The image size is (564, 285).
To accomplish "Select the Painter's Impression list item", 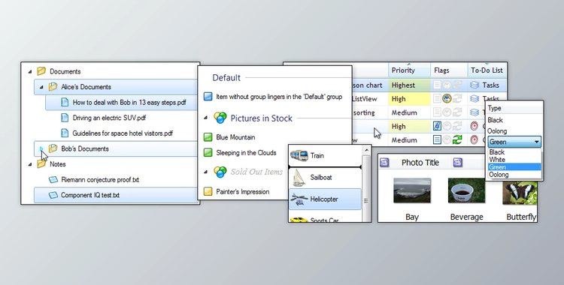I will tap(243, 191).
